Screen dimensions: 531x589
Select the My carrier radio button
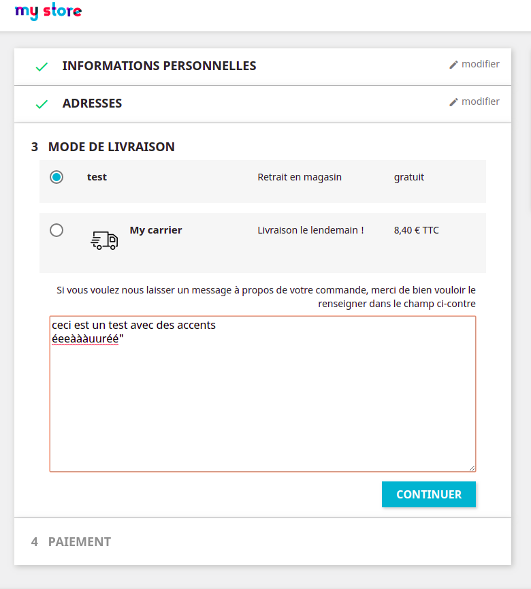(57, 230)
